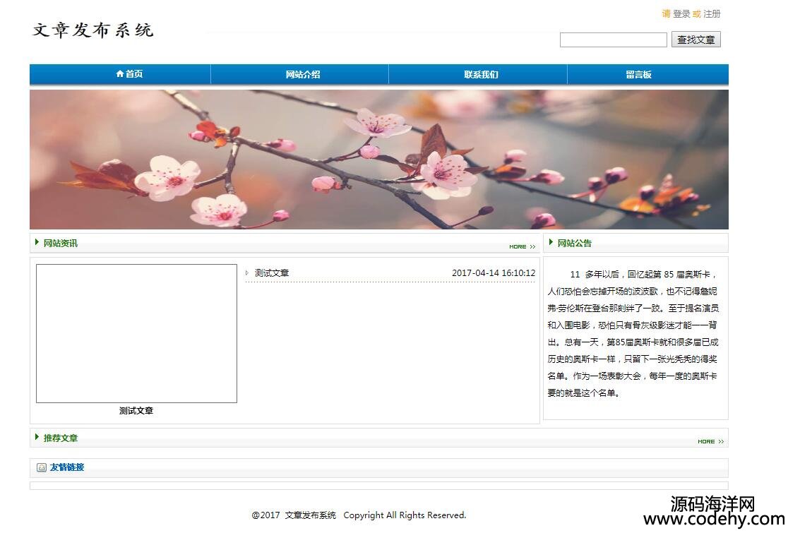Screen dimensions: 788x533
Task: Click the icon beside 友情链接
Action: [x=42, y=467]
